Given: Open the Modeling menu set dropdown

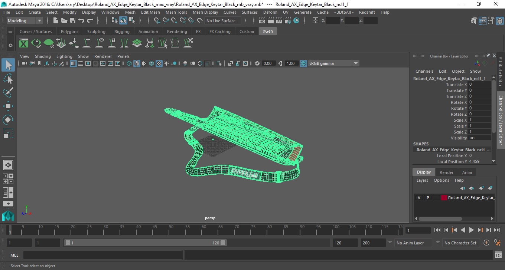Looking at the screenshot, I should pyautogui.click(x=25, y=21).
